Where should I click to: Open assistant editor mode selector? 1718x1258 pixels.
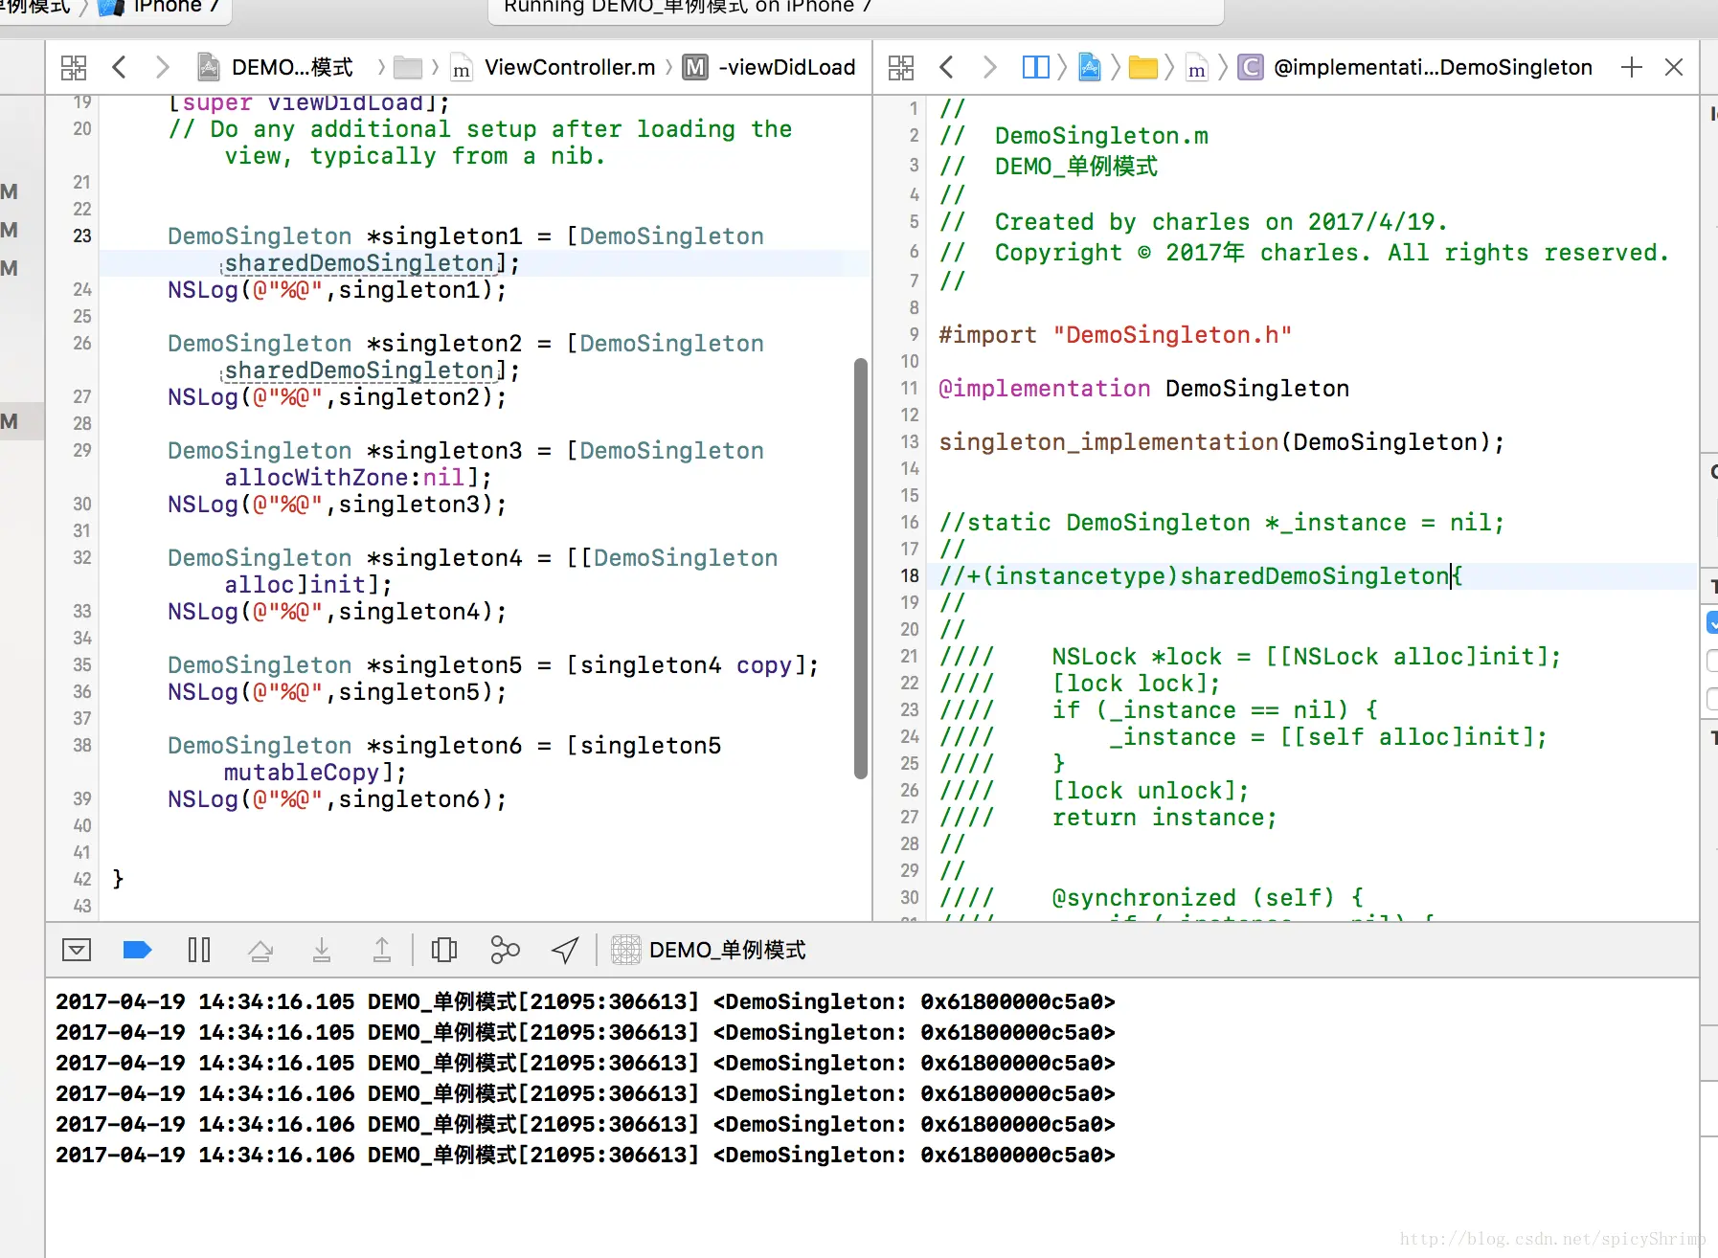point(1035,67)
